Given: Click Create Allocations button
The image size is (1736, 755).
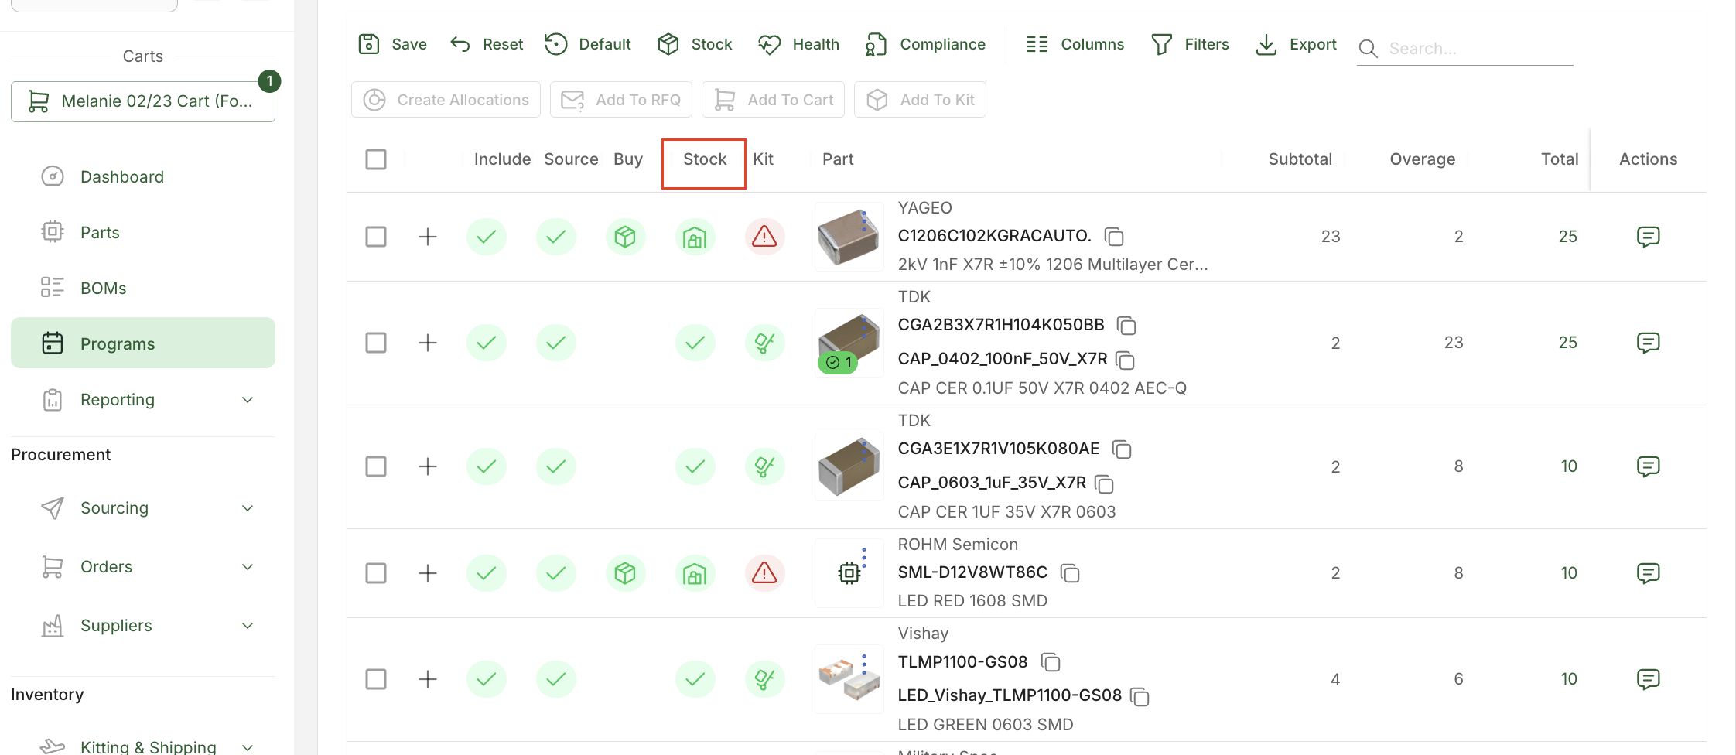Looking at the screenshot, I should pyautogui.click(x=446, y=100).
